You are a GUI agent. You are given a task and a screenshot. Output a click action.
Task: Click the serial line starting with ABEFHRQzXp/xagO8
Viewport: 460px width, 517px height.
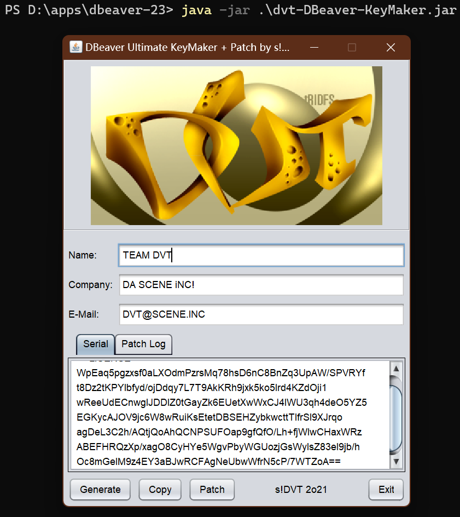click(218, 447)
